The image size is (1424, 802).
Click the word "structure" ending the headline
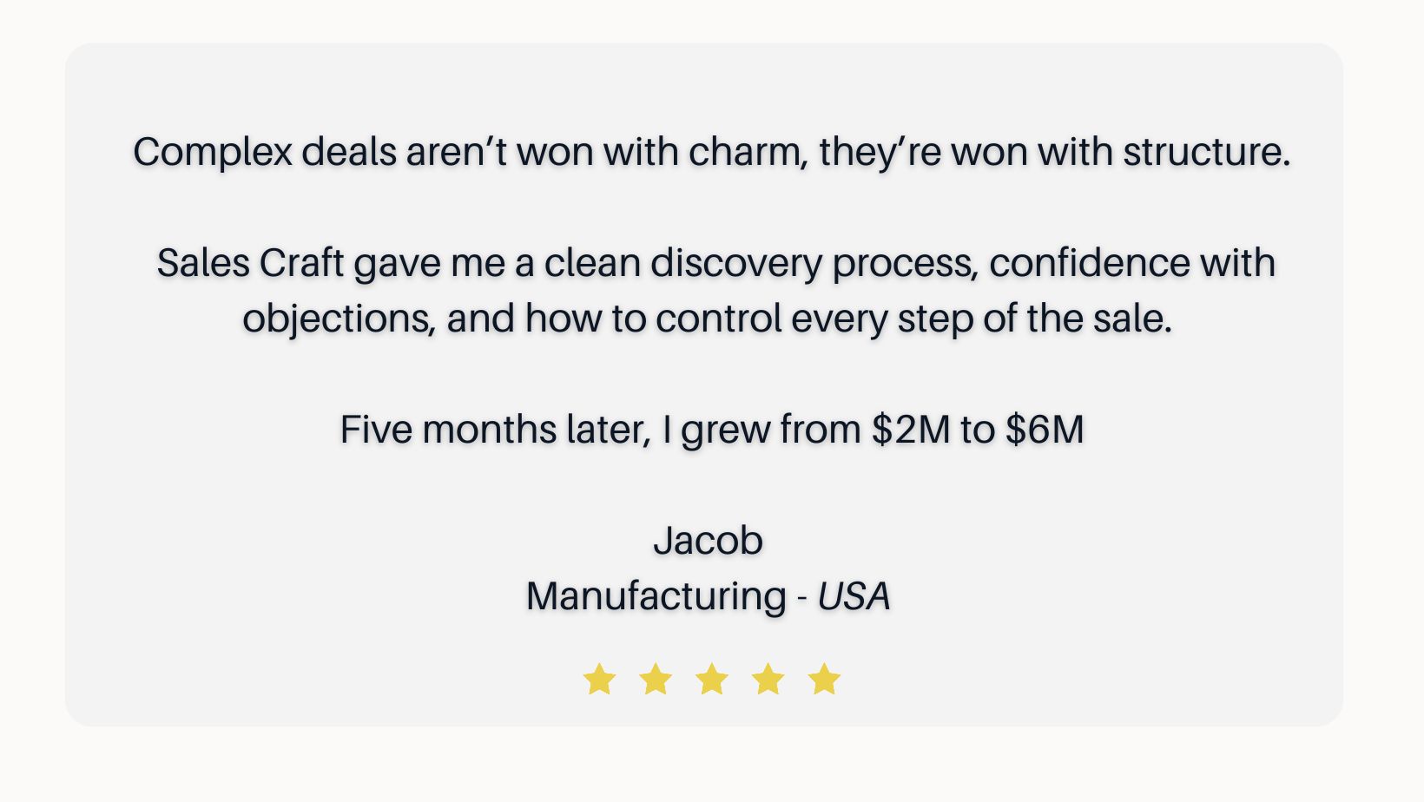(1205, 153)
